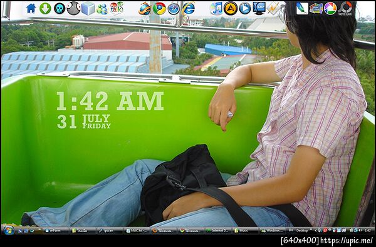Launch the green download arrow application
The height and width of the screenshot is (247, 376).
click(x=45, y=8)
